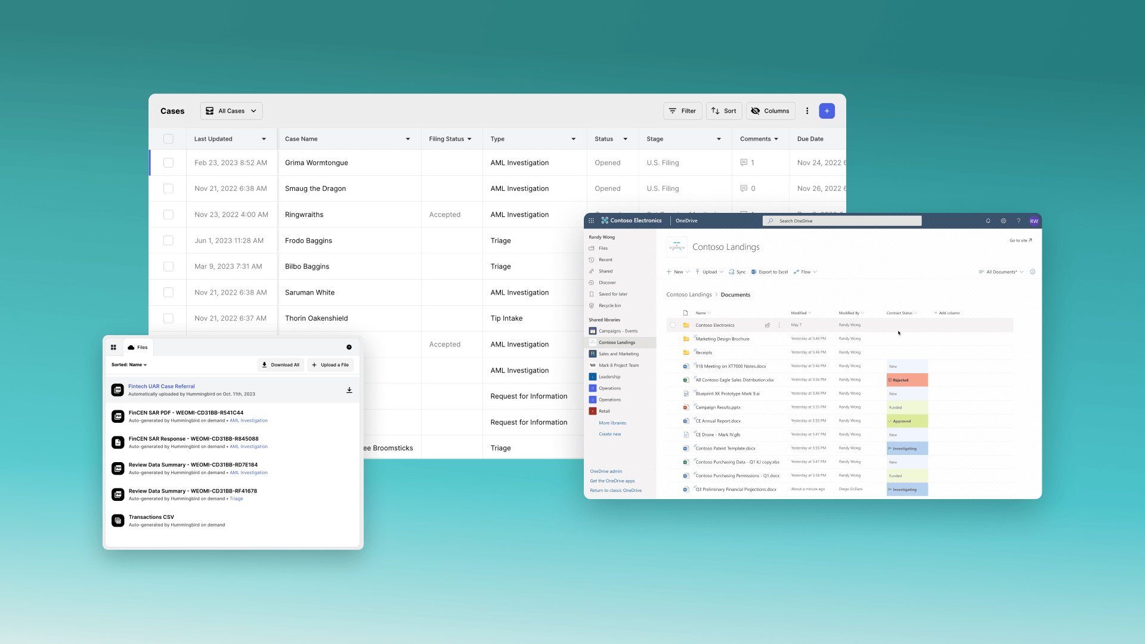Click the New button in OneDrive toolbar
This screenshot has height=644, width=1145.
pos(677,272)
